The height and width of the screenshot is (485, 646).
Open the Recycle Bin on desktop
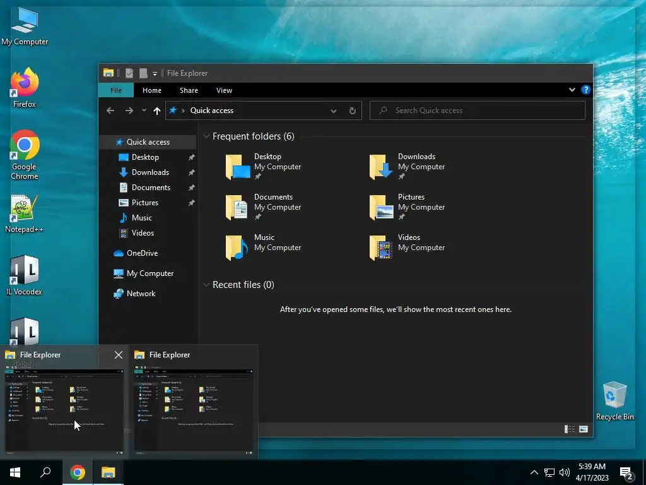point(614,401)
